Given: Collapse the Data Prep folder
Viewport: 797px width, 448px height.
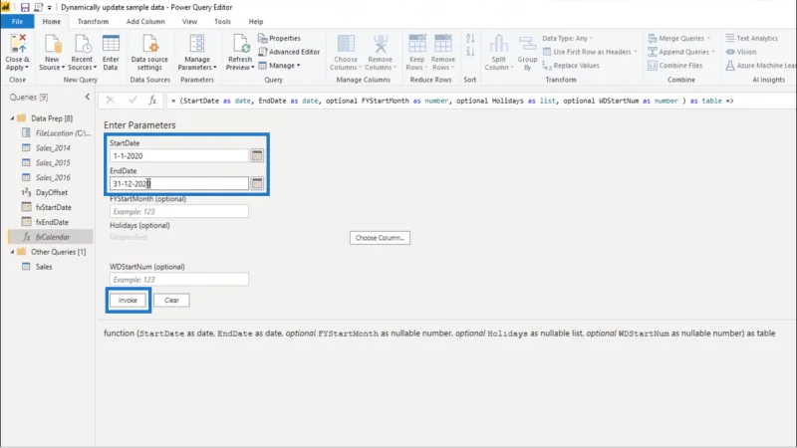Looking at the screenshot, I should 12,118.
